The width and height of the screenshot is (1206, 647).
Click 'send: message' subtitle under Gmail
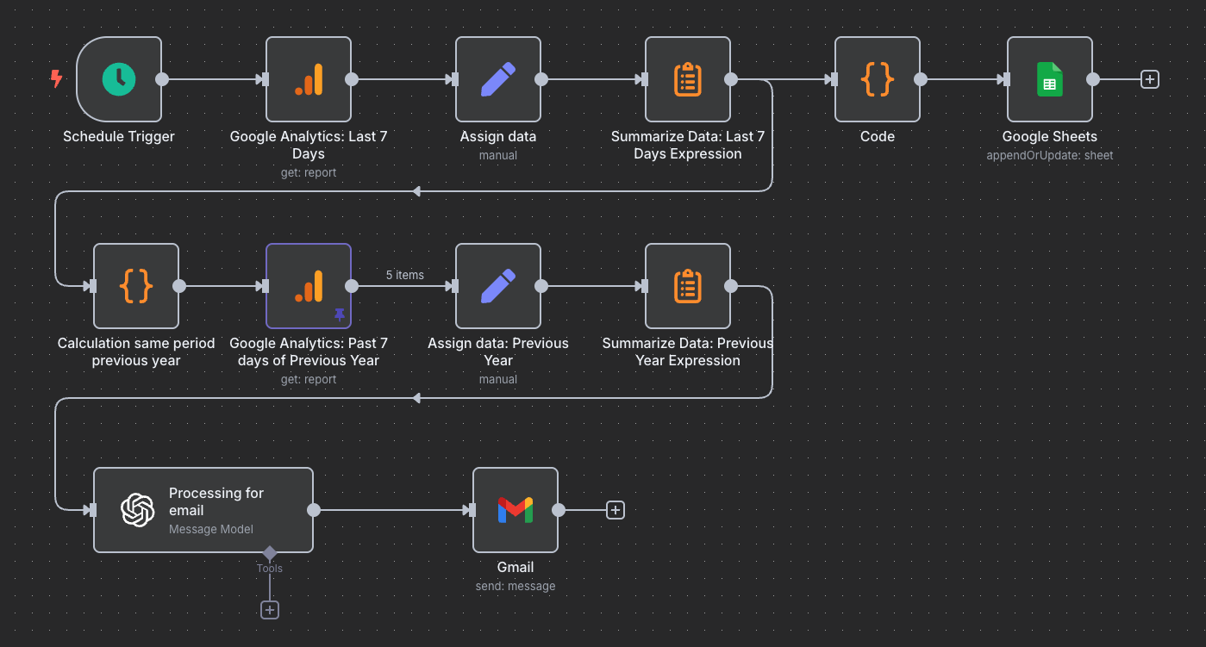tap(516, 586)
